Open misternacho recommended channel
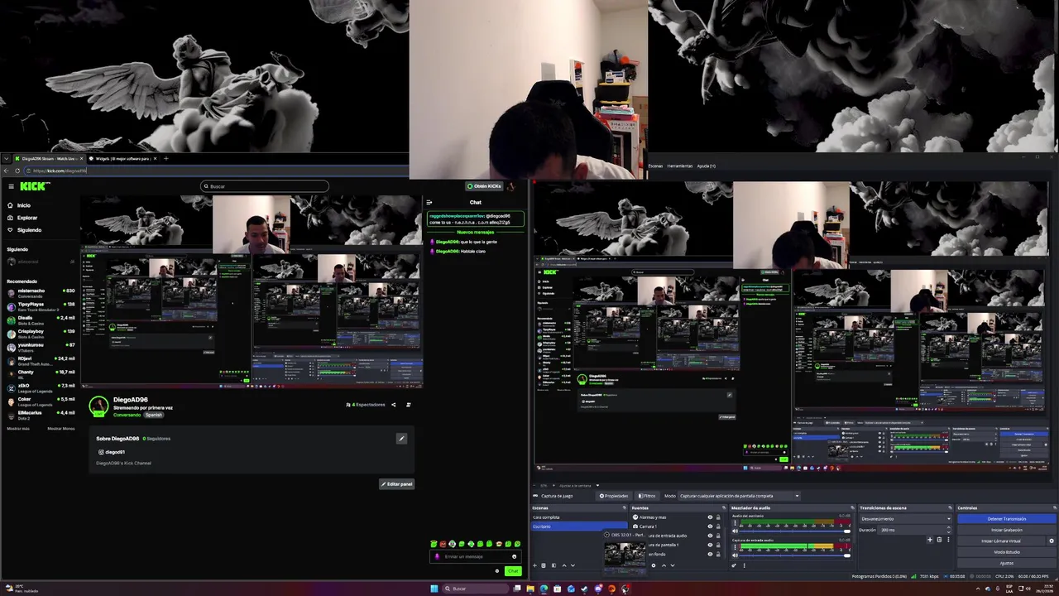This screenshot has height=596, width=1059. click(x=41, y=292)
